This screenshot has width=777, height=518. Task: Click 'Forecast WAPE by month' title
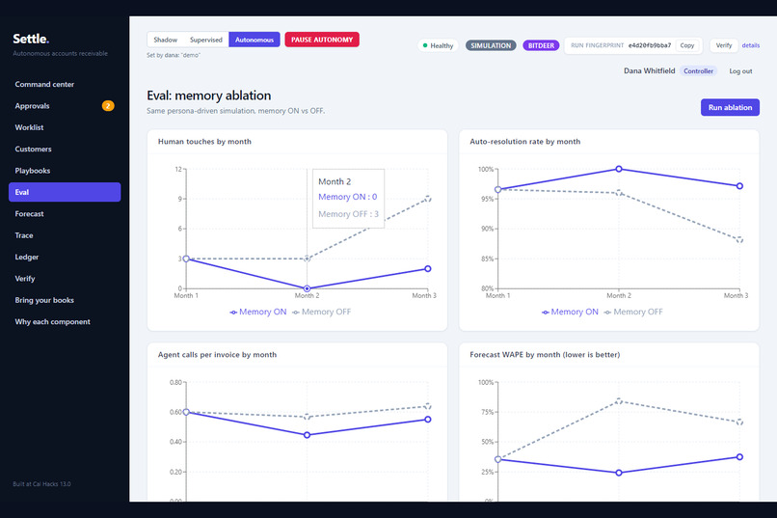545,354
